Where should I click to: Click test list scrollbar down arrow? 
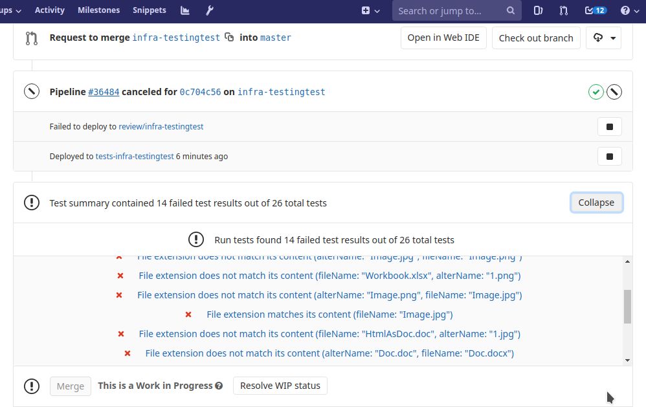627,360
